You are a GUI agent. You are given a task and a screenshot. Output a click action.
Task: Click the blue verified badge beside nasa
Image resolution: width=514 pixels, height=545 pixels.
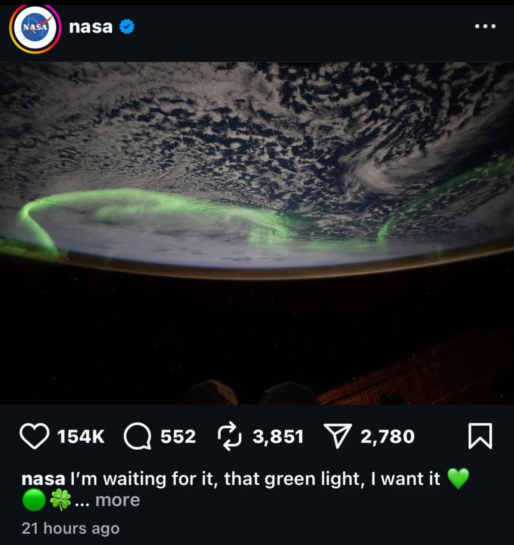[127, 27]
